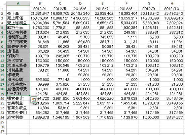Select row 27 header
Screen dimensions: 185x135
coord(3,131)
